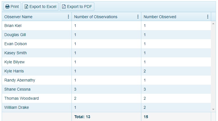The image size is (218, 121).
Task: Open Number of Observations column menu
Action: tap(138, 17)
